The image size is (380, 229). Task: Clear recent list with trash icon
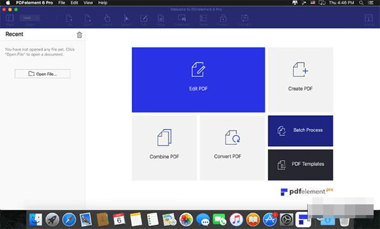[79, 35]
